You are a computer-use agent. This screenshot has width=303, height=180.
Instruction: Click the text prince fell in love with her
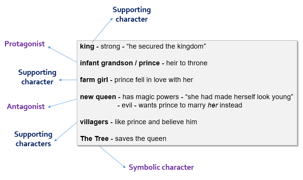coord(154,80)
